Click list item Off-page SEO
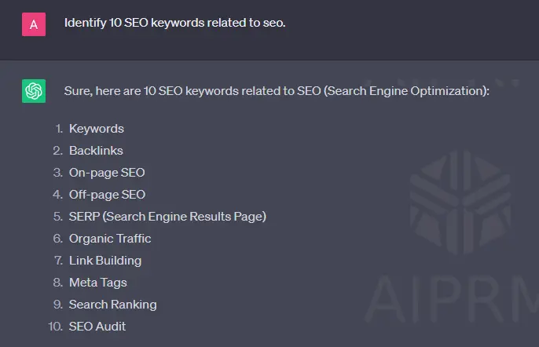 (107, 195)
